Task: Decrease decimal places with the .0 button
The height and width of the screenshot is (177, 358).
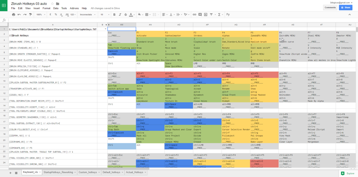Action: coord(61,15)
